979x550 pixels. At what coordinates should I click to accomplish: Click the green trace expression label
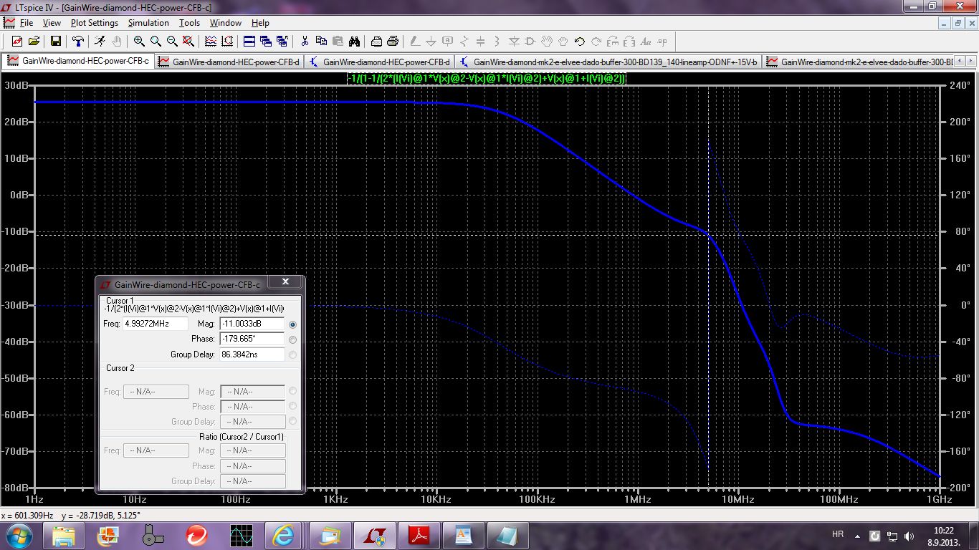click(487, 78)
